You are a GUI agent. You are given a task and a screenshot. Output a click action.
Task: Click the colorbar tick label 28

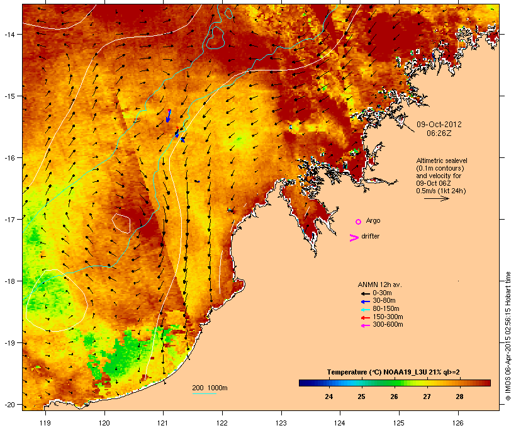pos(459,397)
